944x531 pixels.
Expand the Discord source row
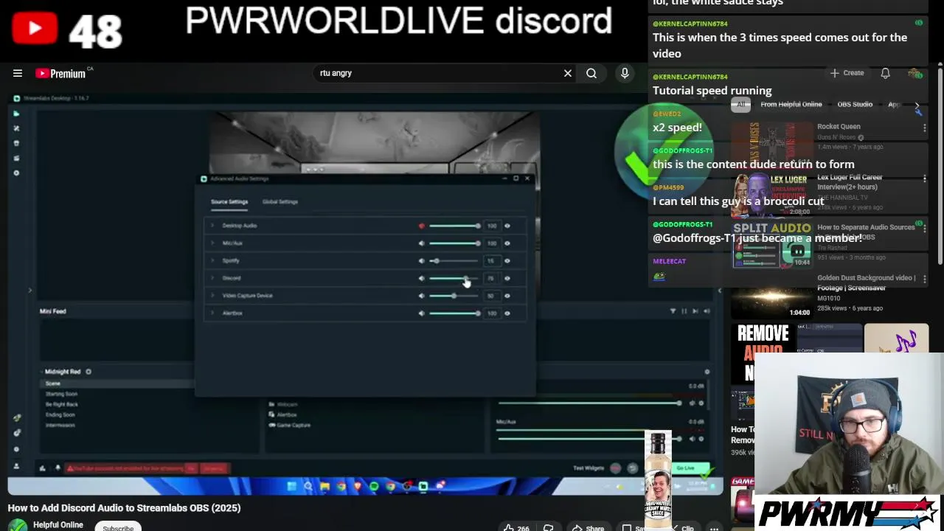coord(212,278)
